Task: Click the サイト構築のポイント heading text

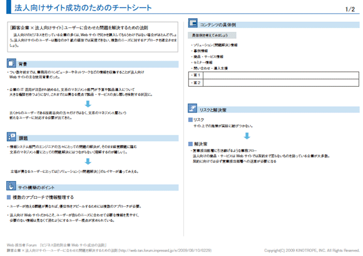Action: (x=36, y=187)
